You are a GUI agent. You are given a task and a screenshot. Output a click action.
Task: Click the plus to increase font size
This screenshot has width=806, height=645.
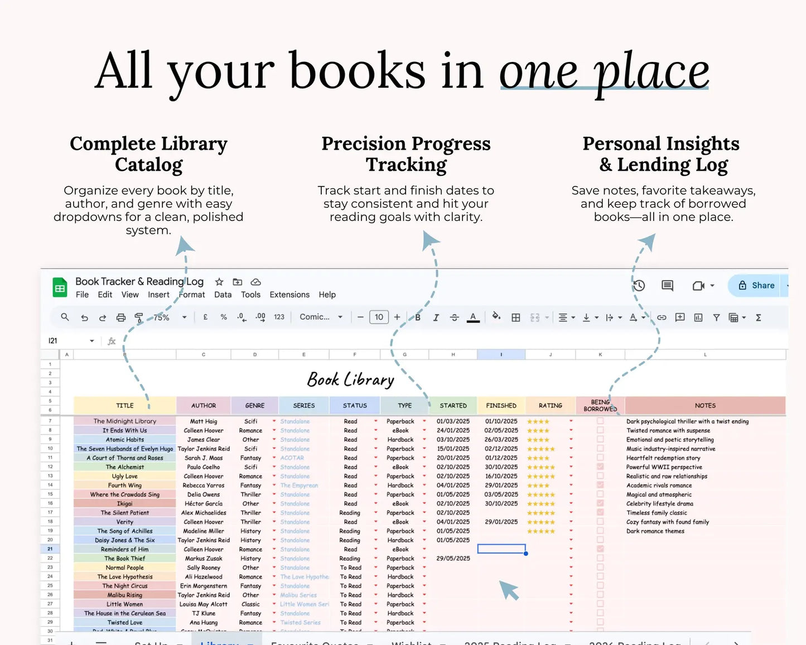tap(397, 317)
